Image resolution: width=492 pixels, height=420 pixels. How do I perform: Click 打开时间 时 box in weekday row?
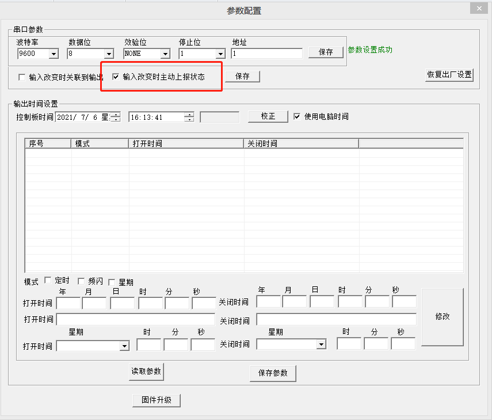pyautogui.click(x=148, y=345)
